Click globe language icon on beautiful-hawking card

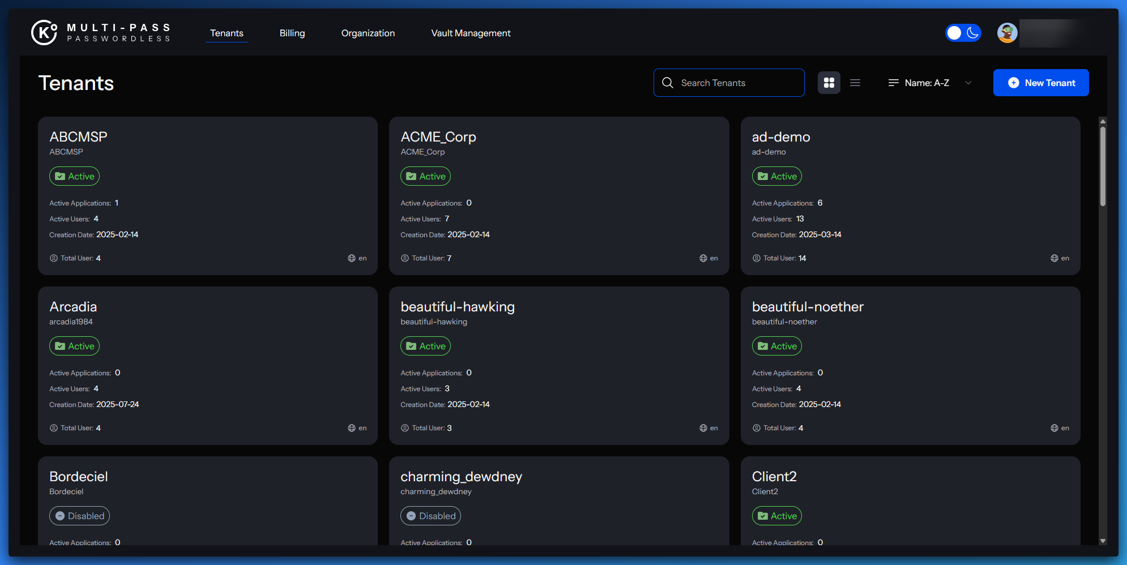tap(703, 428)
